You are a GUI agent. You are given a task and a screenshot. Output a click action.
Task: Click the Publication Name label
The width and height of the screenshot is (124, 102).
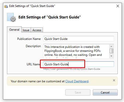point(29,39)
